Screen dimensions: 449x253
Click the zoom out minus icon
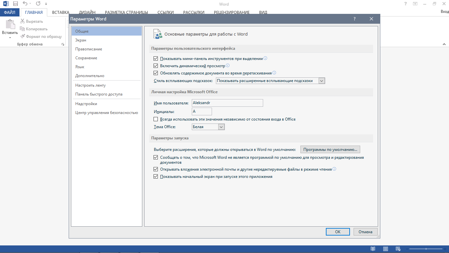click(x=407, y=249)
